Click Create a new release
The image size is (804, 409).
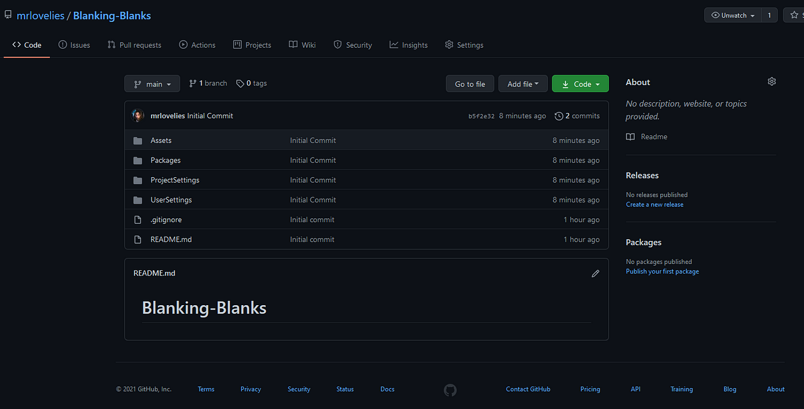point(655,204)
